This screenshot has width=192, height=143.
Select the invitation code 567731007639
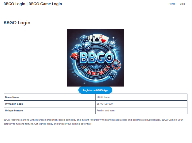point(105,104)
